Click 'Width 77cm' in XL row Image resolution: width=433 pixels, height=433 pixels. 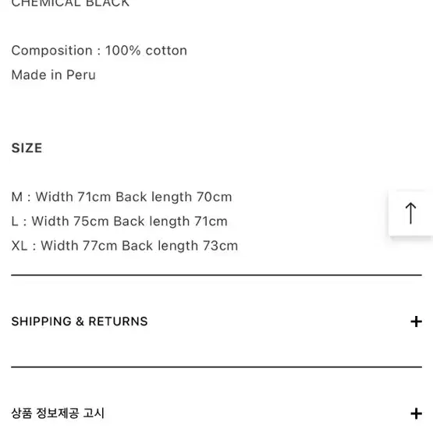pyautogui.click(x=79, y=246)
